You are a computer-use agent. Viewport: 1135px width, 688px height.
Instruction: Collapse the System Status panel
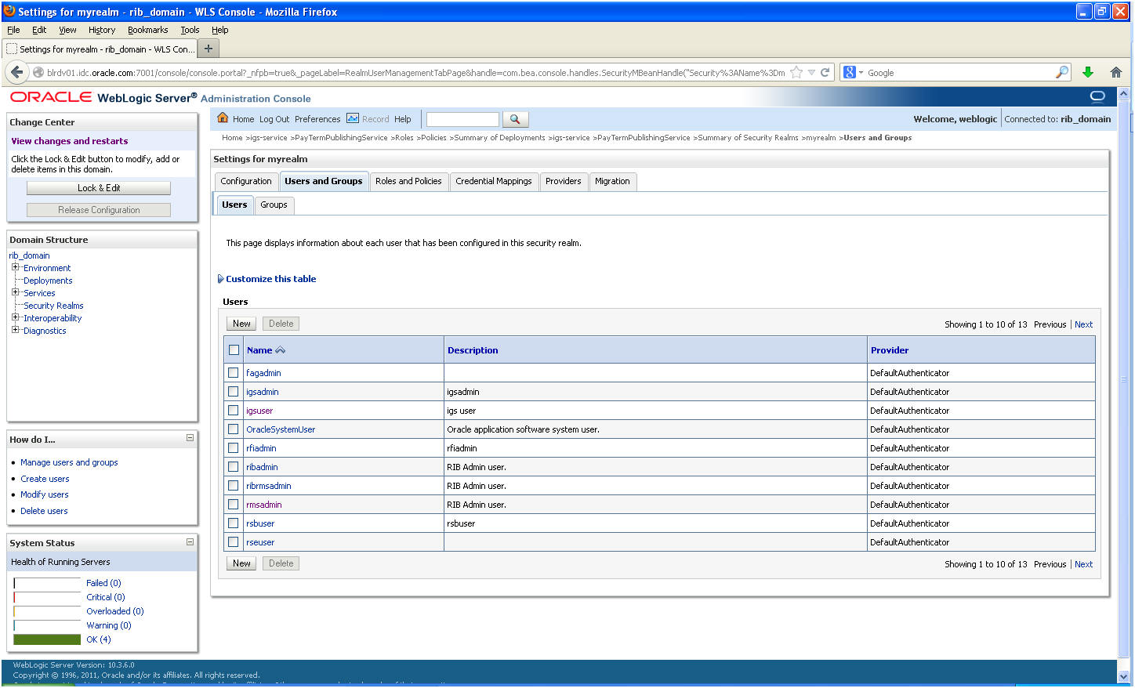(190, 541)
